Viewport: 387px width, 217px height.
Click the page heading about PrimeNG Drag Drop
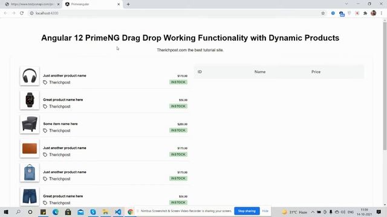click(x=190, y=38)
